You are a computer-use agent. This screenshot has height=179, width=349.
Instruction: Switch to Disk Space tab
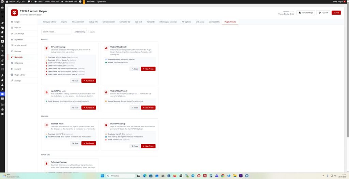200,22
